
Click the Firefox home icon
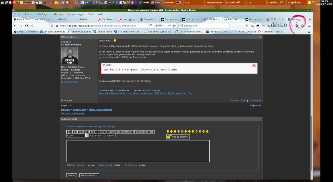32,26
